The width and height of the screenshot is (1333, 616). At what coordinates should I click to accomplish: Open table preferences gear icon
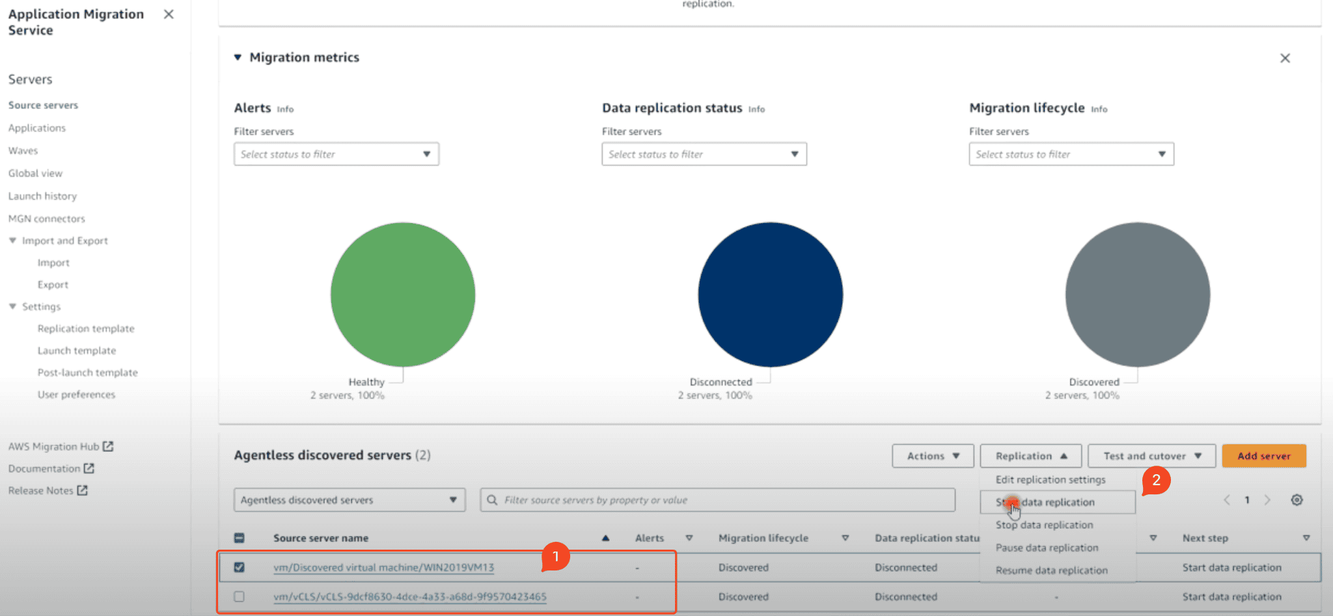(x=1297, y=500)
